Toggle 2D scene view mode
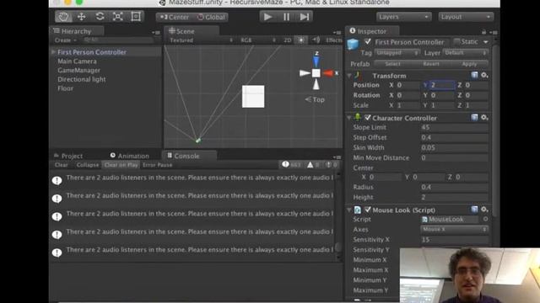The height and width of the screenshot is (303, 540). click(x=287, y=40)
